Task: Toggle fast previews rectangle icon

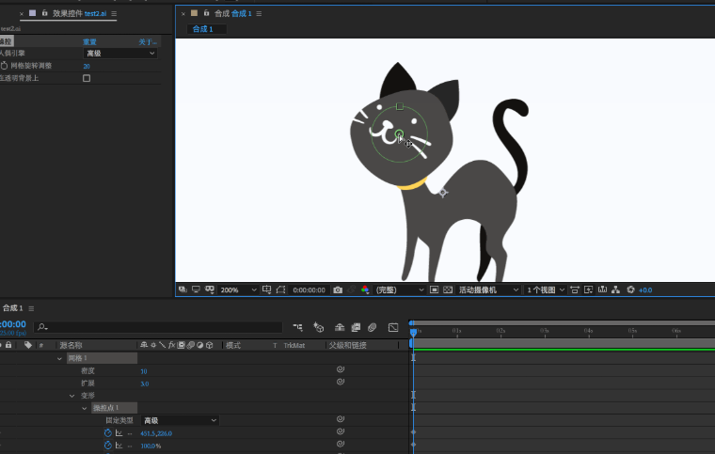Action: [x=434, y=290]
